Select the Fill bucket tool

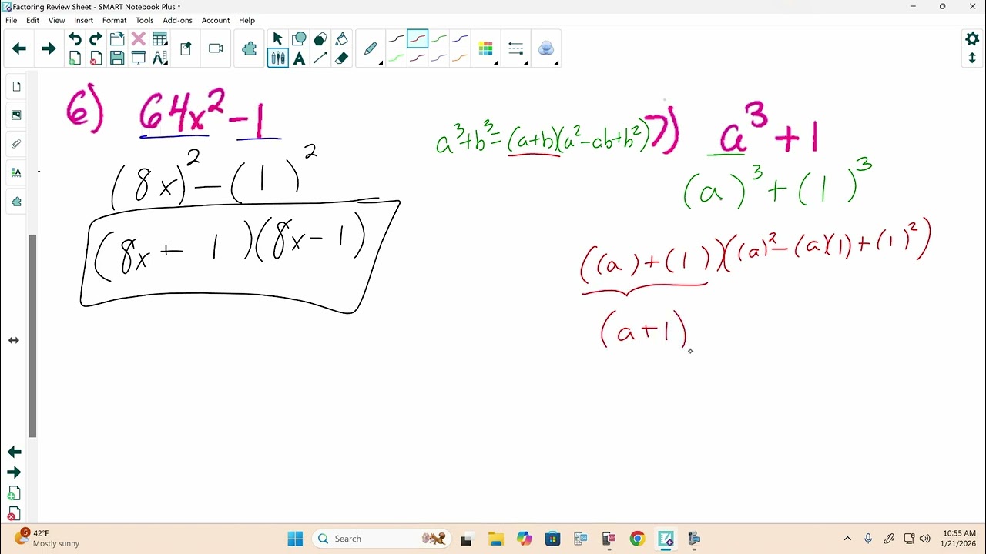tap(342, 38)
